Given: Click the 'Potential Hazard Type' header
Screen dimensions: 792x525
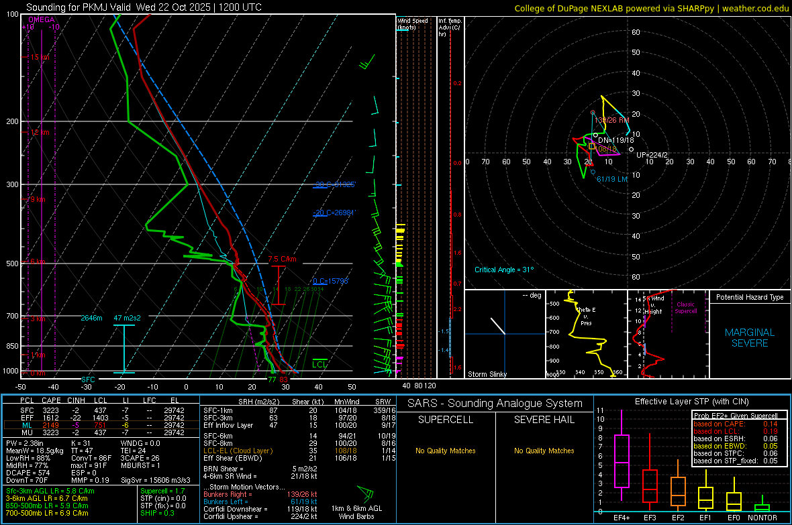Looking at the screenshot, I should click(750, 297).
